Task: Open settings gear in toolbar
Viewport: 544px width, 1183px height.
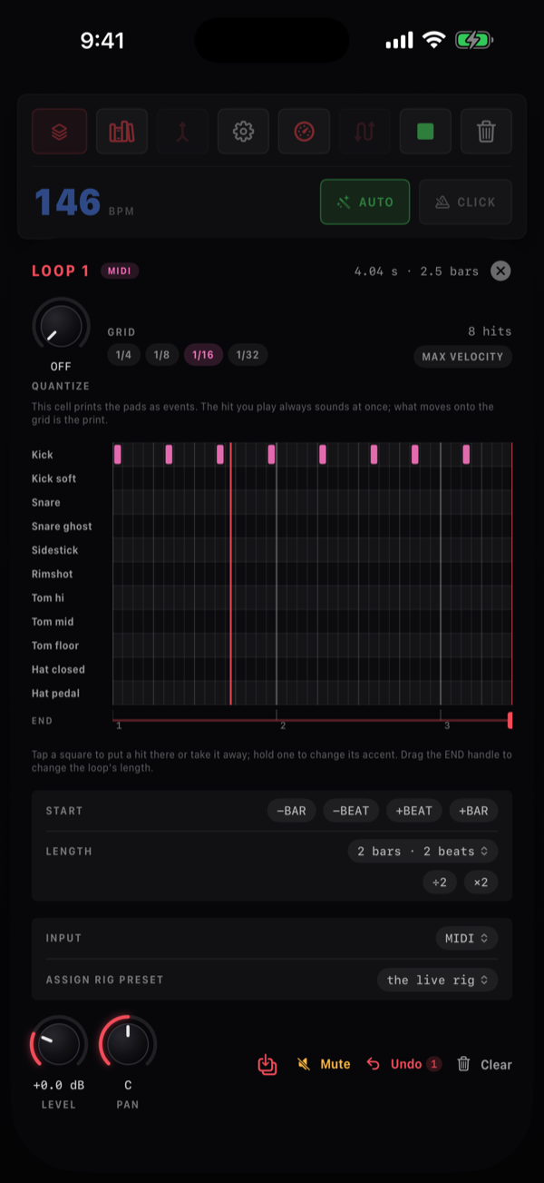Action: click(243, 132)
